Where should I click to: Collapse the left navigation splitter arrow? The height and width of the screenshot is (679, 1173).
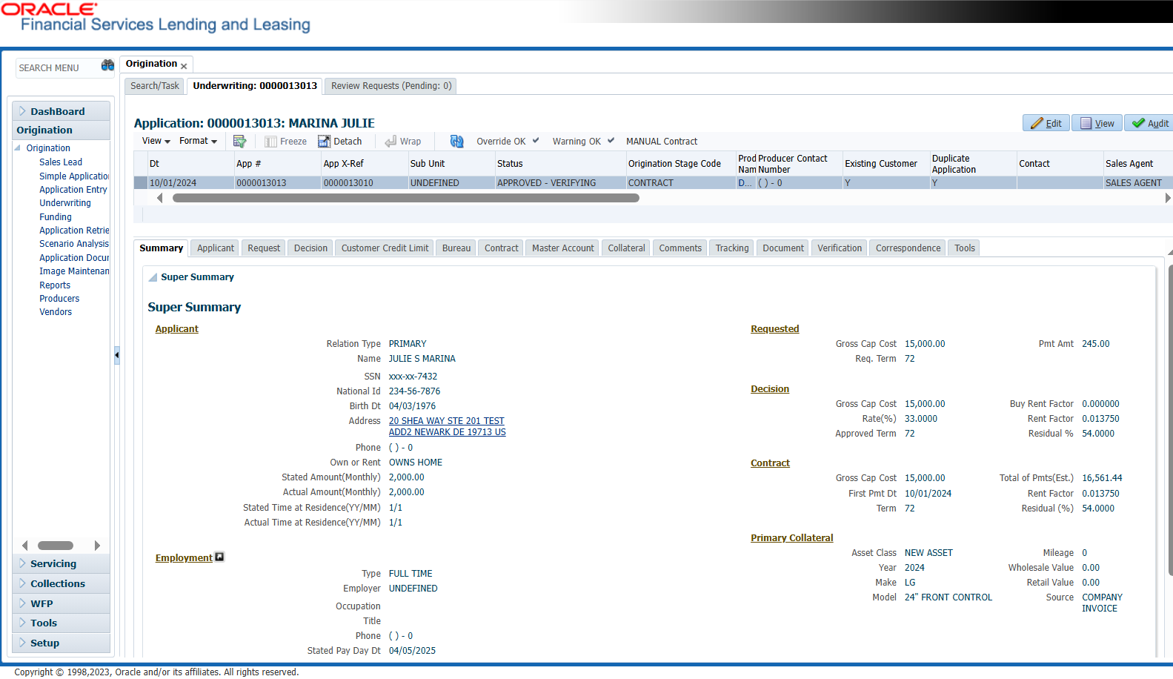[116, 356]
